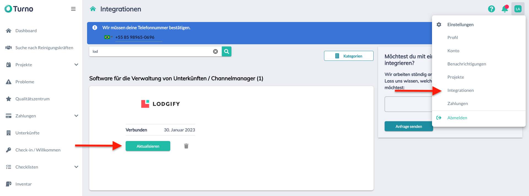This screenshot has width=529, height=196.
Task: Delete Lodgify integration via trash icon
Action: (x=186, y=146)
